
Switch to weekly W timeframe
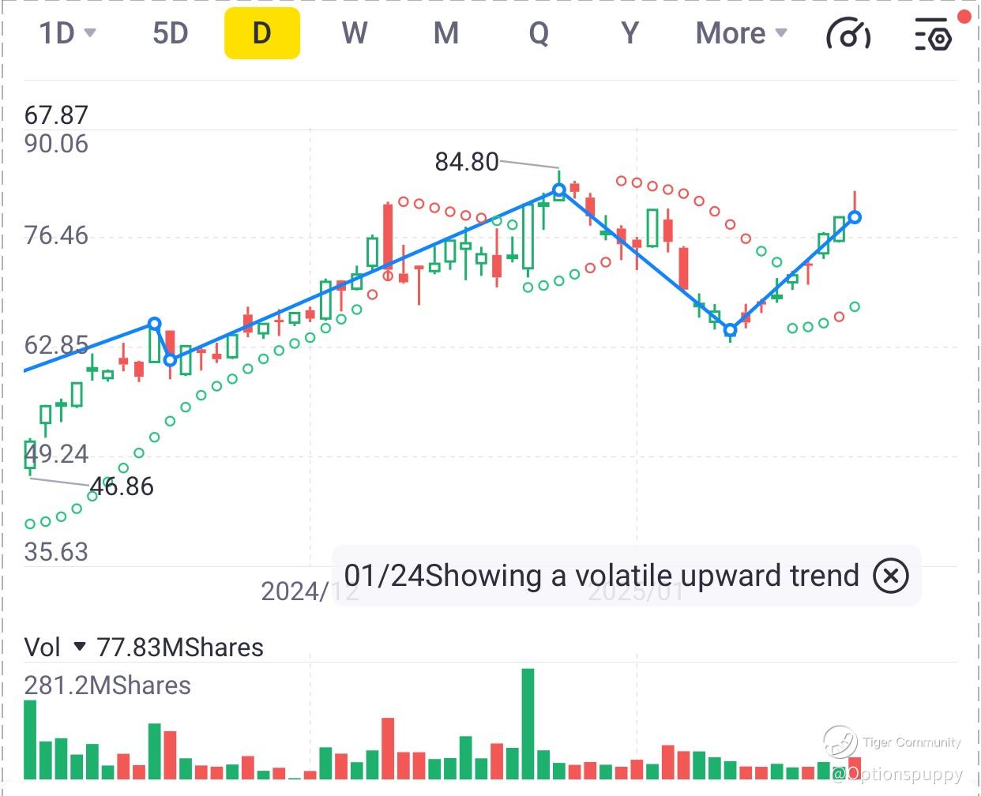(x=354, y=33)
